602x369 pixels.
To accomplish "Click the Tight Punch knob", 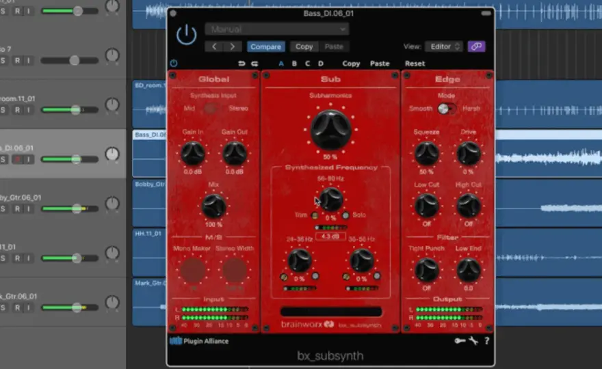I will coord(426,270).
